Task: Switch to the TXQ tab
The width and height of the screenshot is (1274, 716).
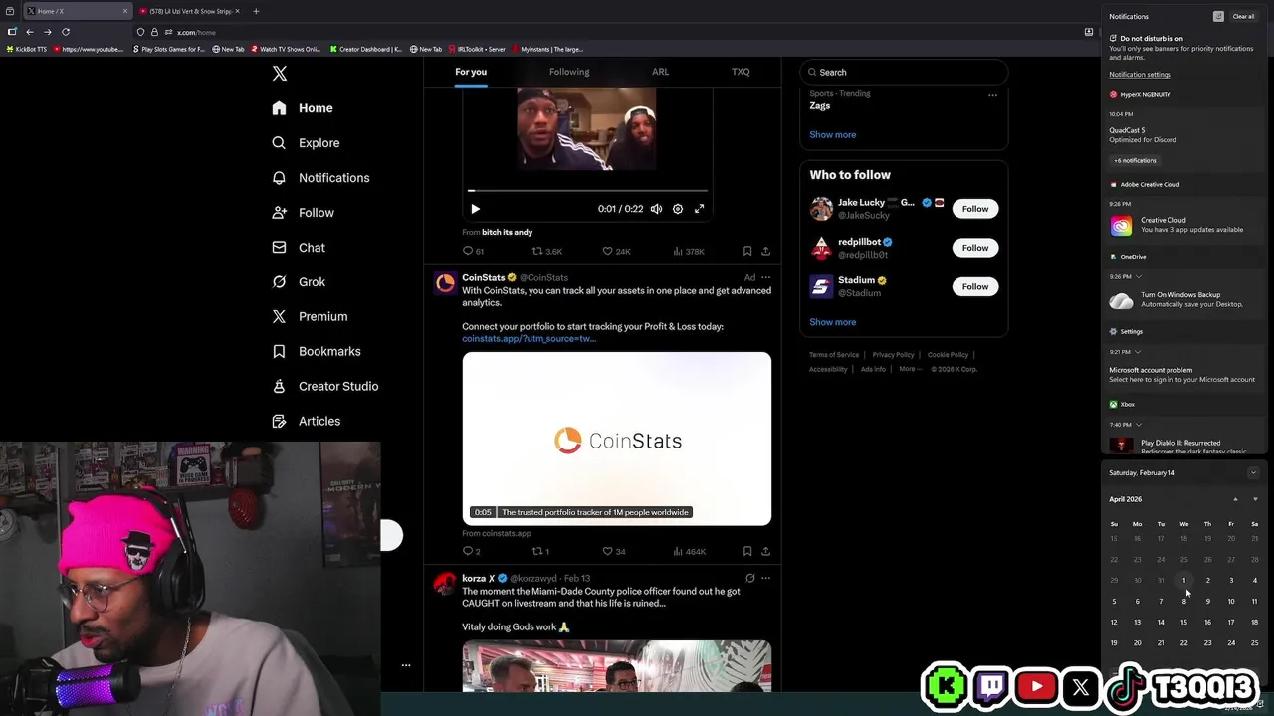Action: tap(741, 72)
